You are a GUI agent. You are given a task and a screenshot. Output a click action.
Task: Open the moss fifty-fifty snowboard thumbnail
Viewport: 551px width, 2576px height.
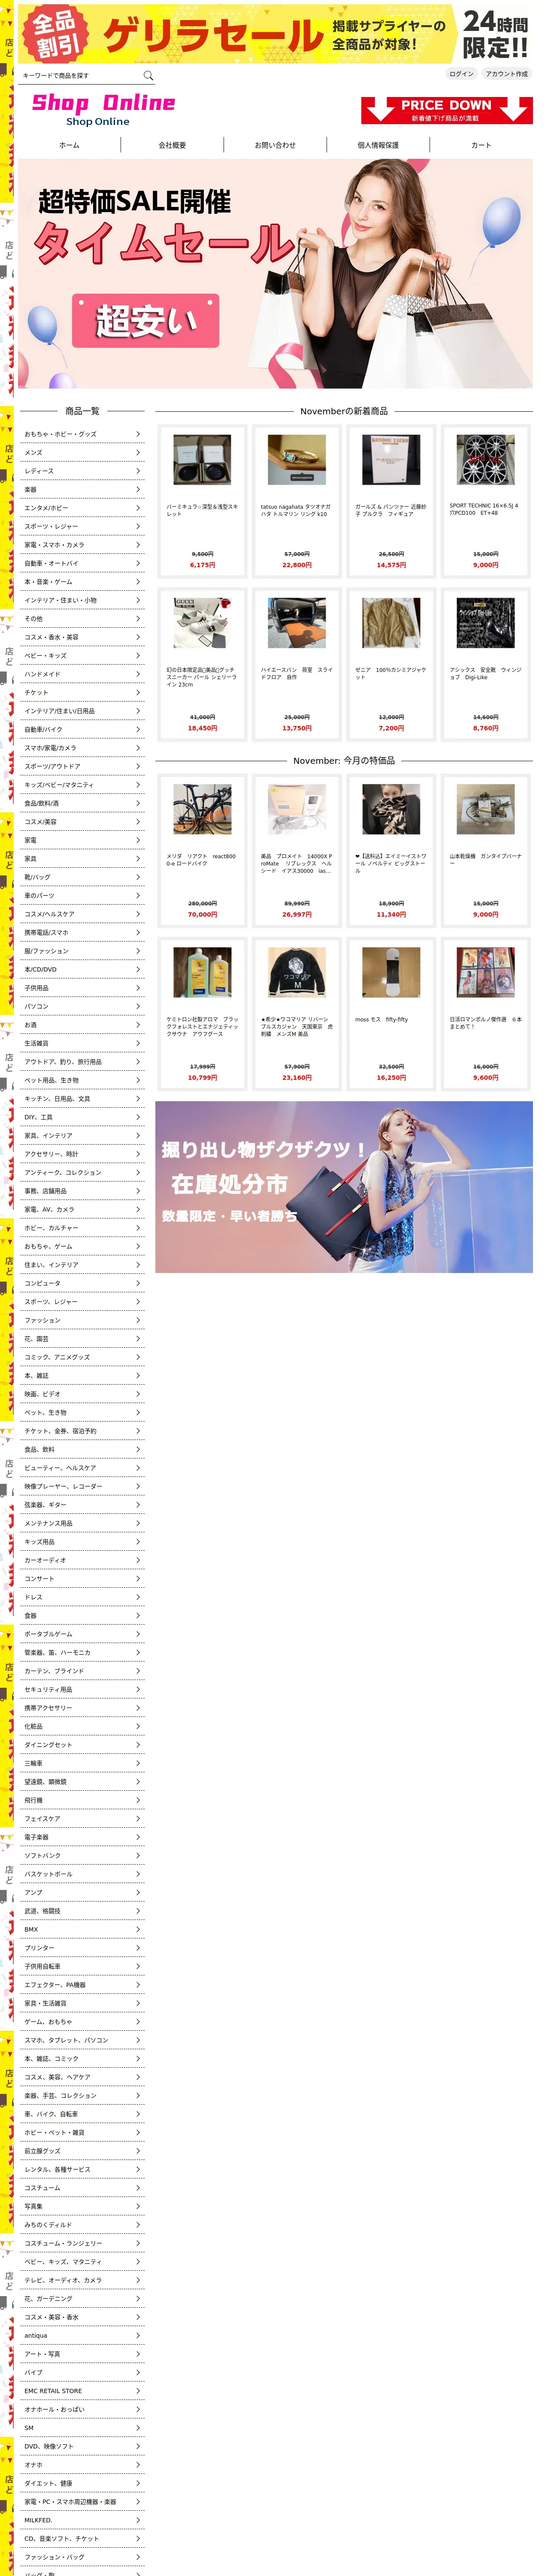tap(391, 973)
